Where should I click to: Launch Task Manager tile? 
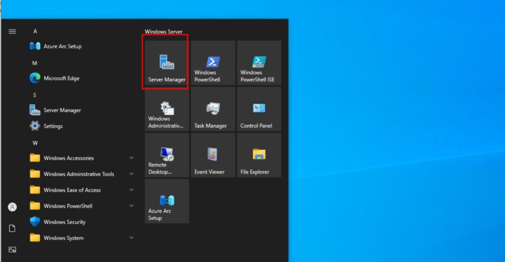coord(213,110)
